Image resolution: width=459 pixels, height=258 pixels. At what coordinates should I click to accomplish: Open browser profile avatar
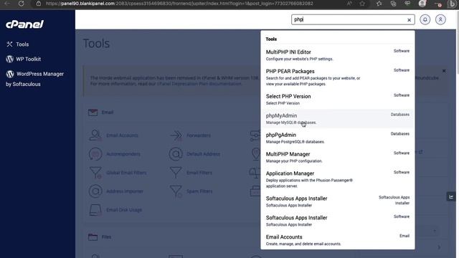422,4
